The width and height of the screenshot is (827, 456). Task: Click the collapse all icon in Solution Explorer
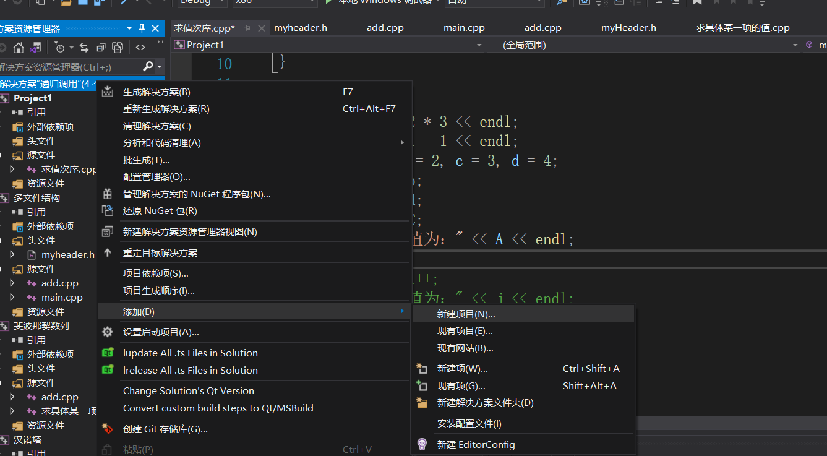point(101,48)
